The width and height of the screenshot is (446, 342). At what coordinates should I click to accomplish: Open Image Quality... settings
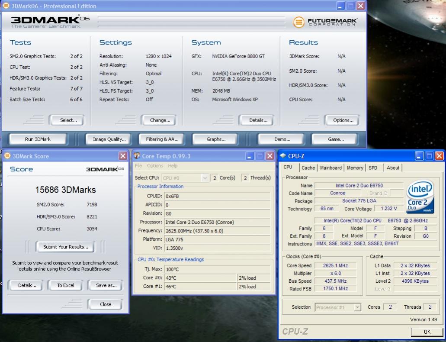[x=109, y=139]
